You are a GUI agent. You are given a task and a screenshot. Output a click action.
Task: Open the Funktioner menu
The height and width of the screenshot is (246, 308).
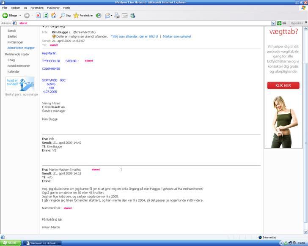pos(53,8)
